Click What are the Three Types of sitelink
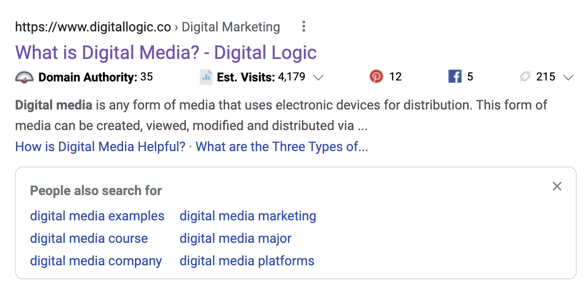 coord(282,146)
